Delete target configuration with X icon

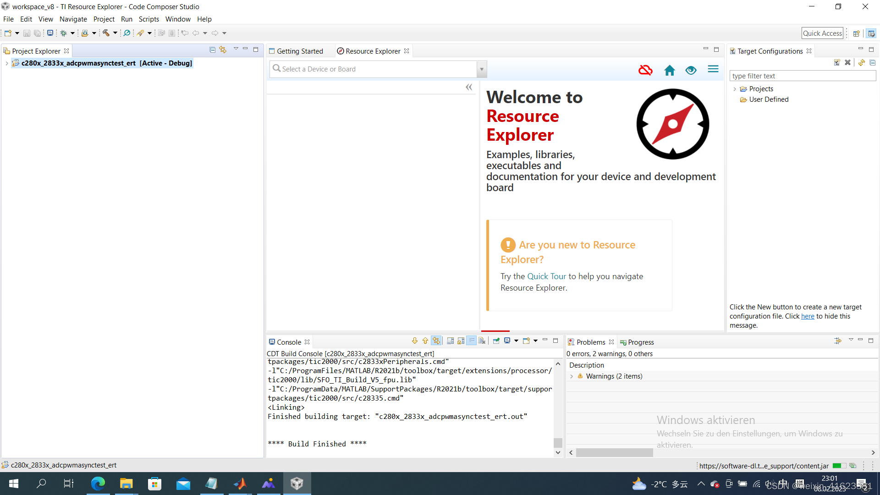[847, 63]
